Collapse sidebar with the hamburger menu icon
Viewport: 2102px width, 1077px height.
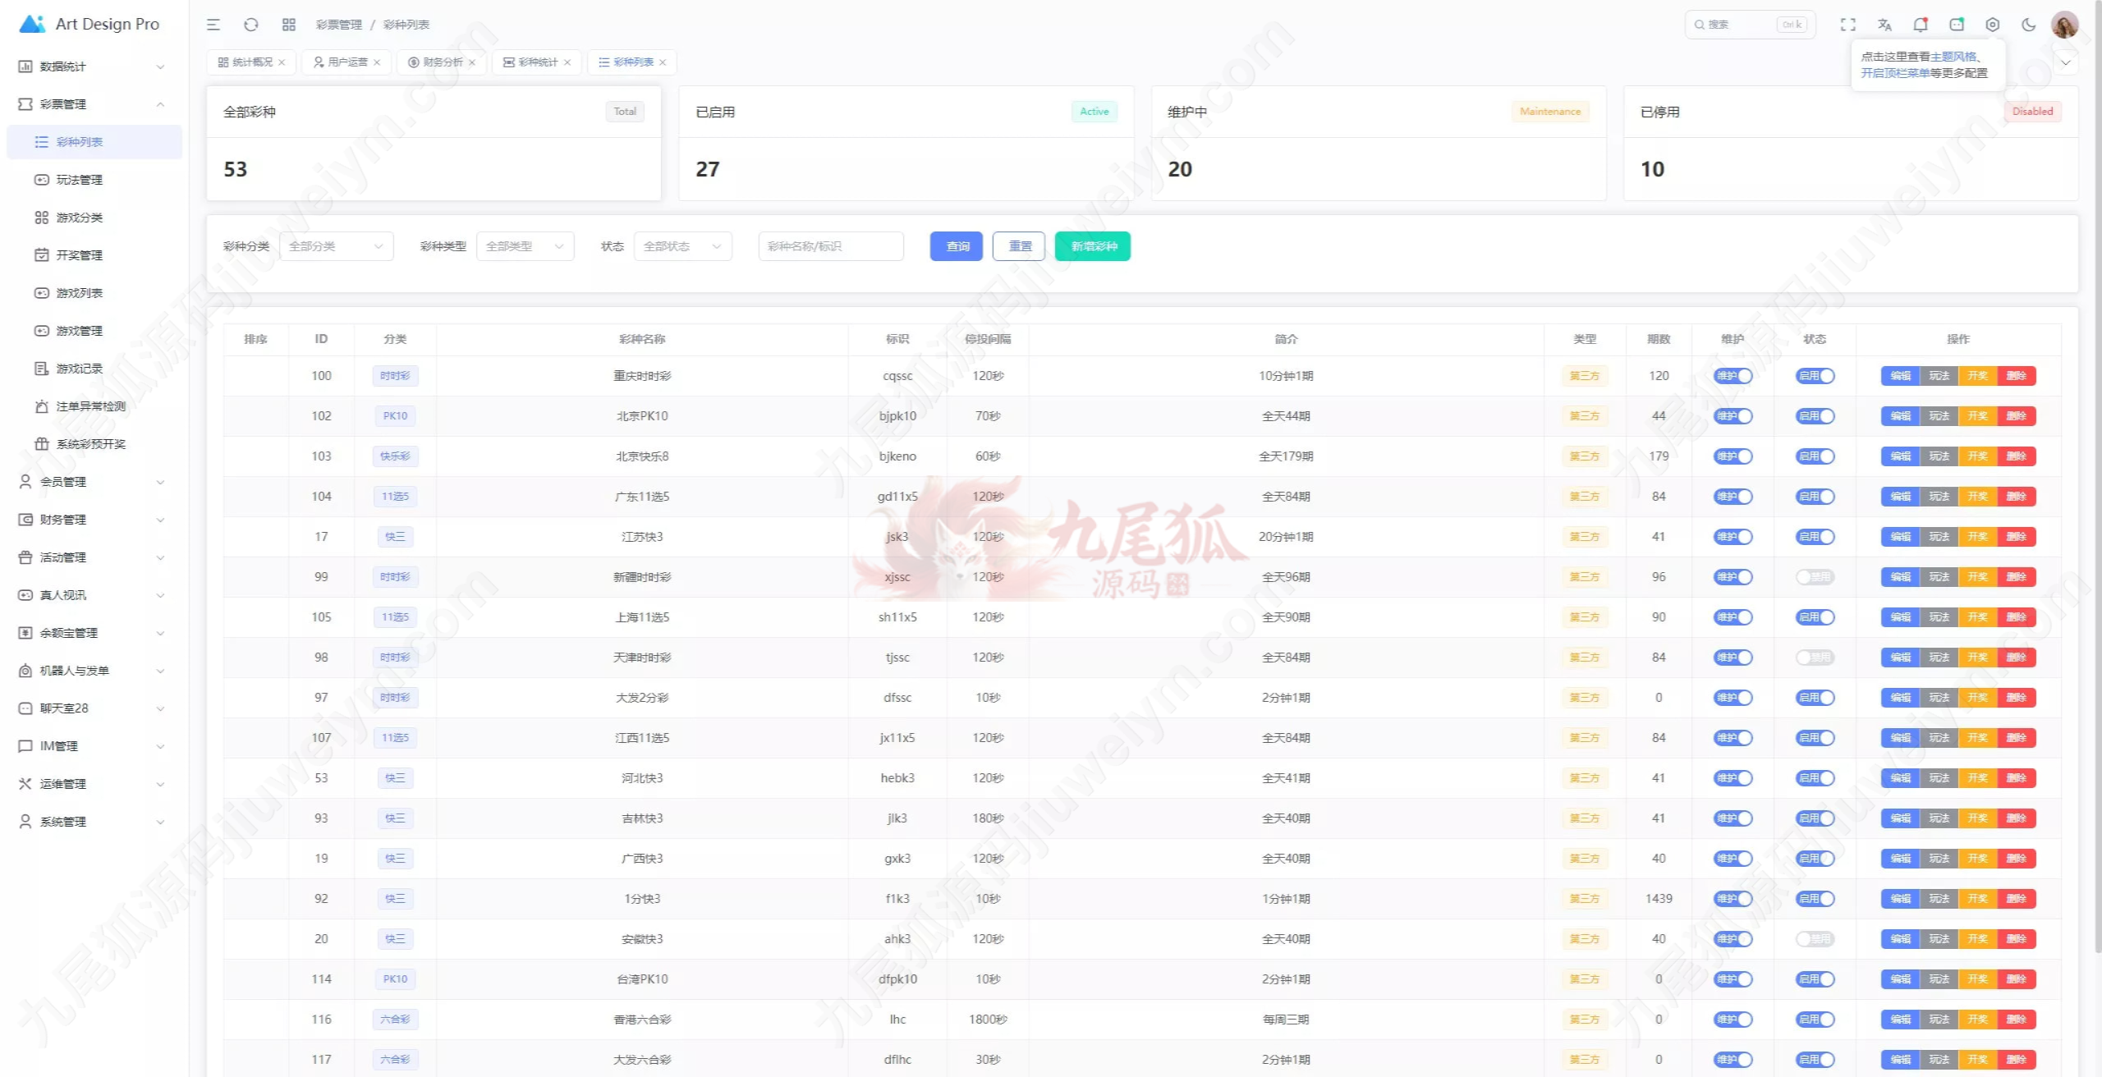[213, 25]
